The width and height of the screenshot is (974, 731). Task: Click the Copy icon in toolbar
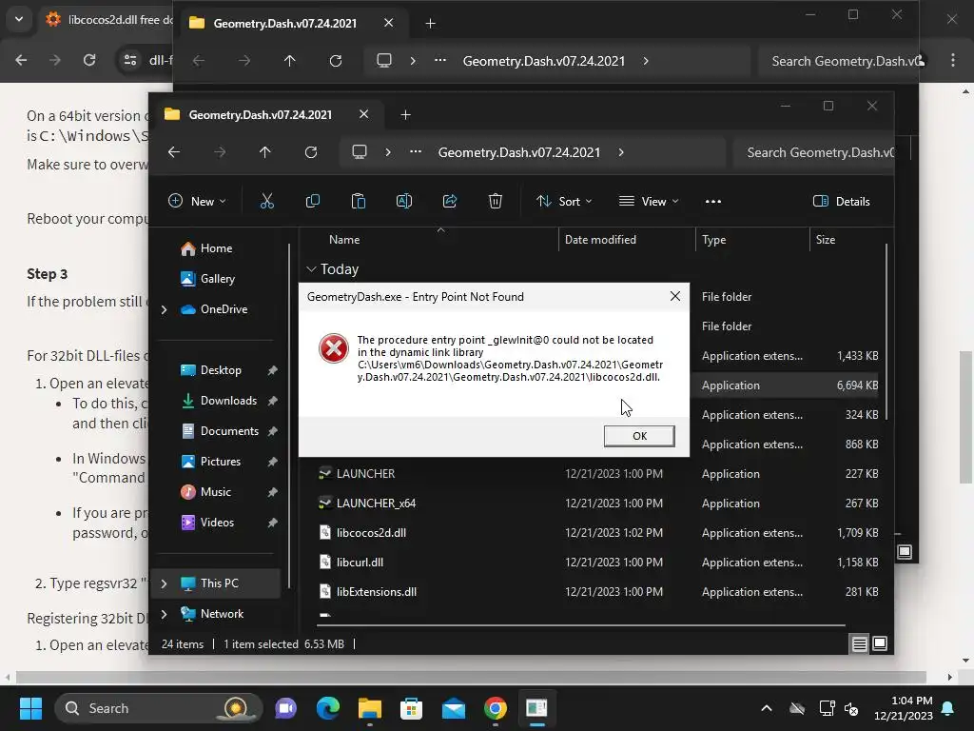coord(312,202)
